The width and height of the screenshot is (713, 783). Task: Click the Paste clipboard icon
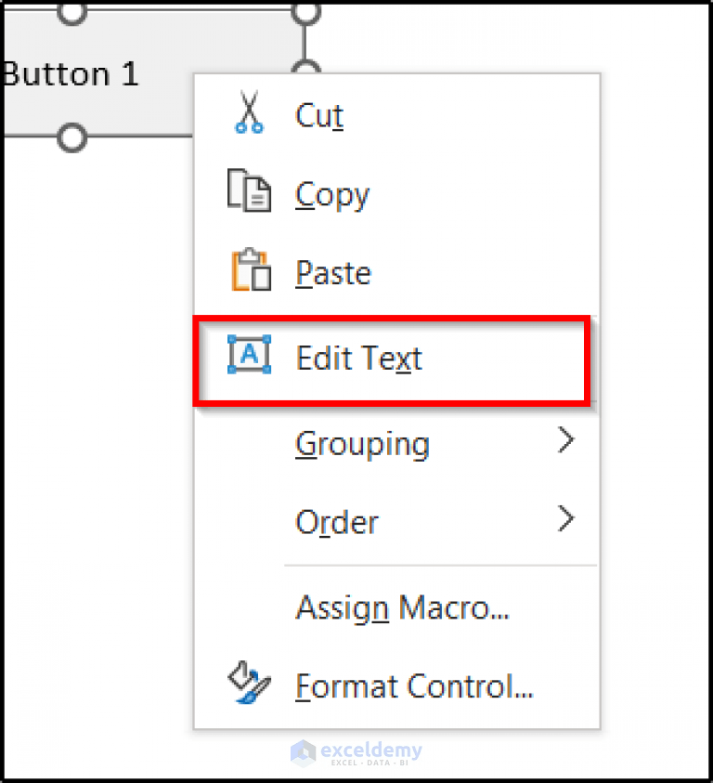click(247, 269)
